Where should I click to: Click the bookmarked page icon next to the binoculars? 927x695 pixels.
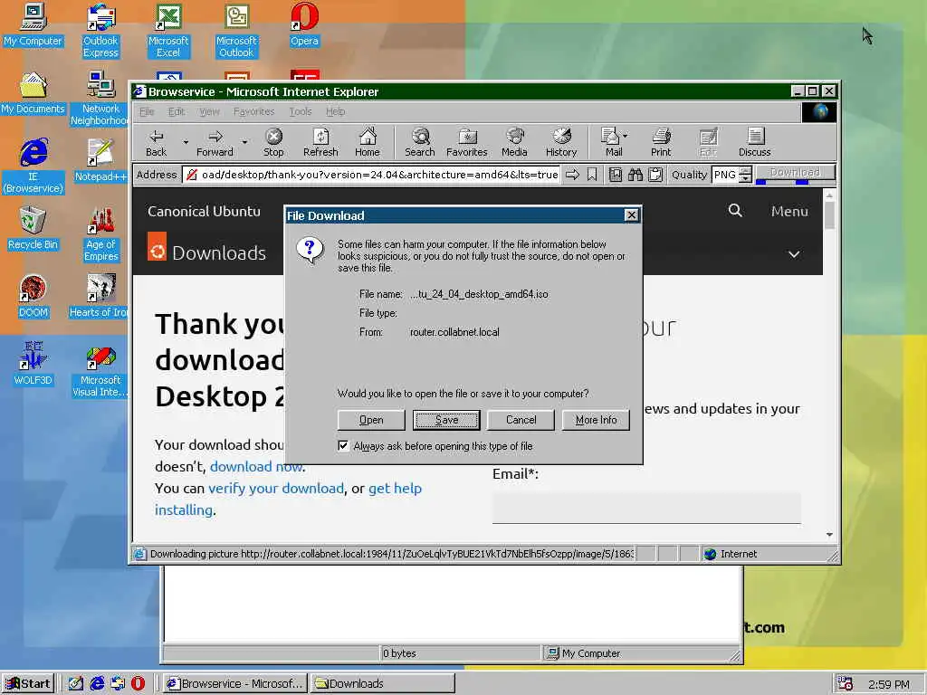[616, 175]
